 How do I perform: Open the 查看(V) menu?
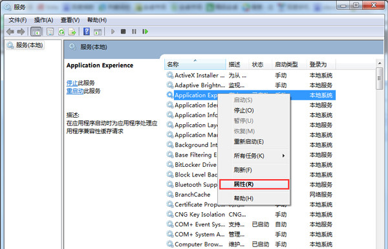[x=70, y=20]
